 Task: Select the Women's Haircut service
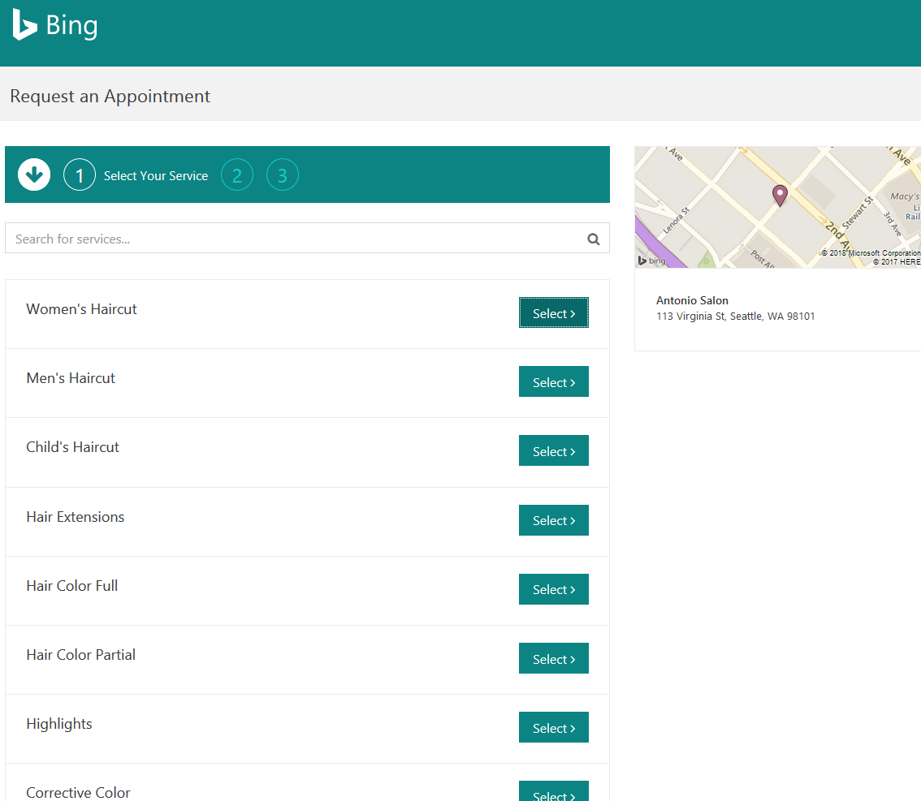[x=553, y=313]
